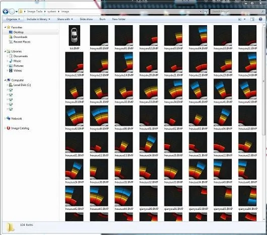Start the Slide show
267x235 pixels.
coord(86,19)
